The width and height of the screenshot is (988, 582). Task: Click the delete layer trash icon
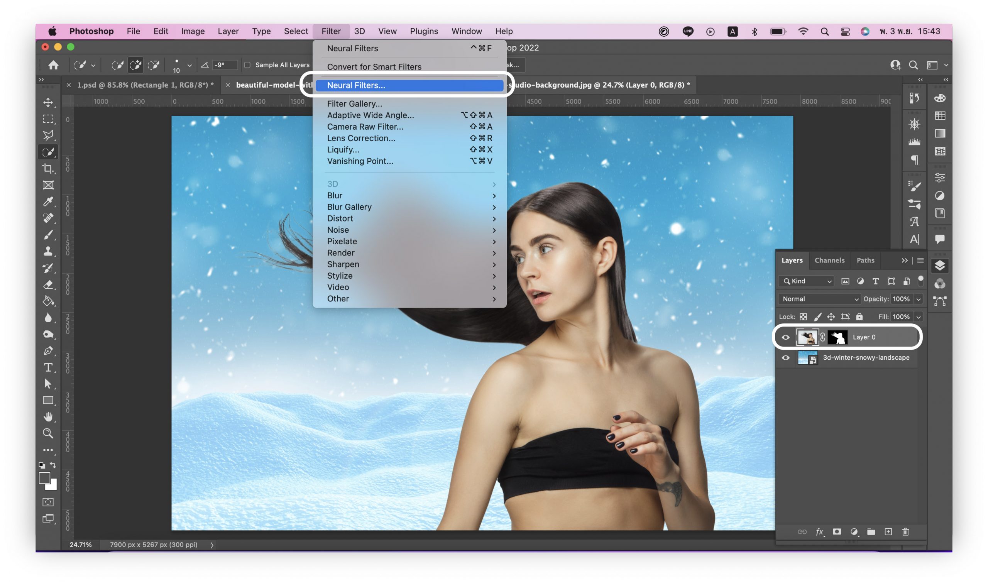tap(905, 532)
